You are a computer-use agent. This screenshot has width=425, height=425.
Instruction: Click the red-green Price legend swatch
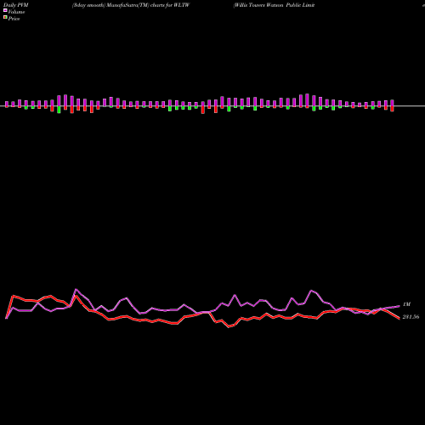coord(5,18)
